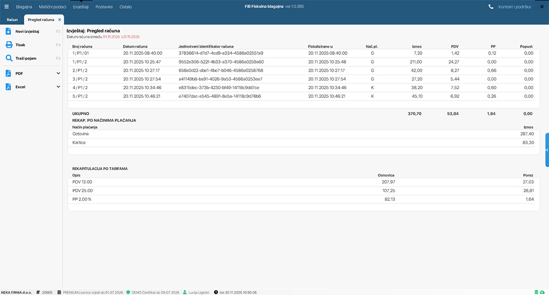
Task: Click the Tisak printer icon
Action: pyautogui.click(x=8, y=45)
